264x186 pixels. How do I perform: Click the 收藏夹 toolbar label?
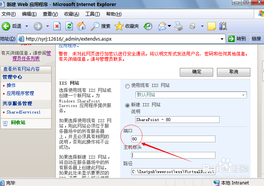pos(132,26)
